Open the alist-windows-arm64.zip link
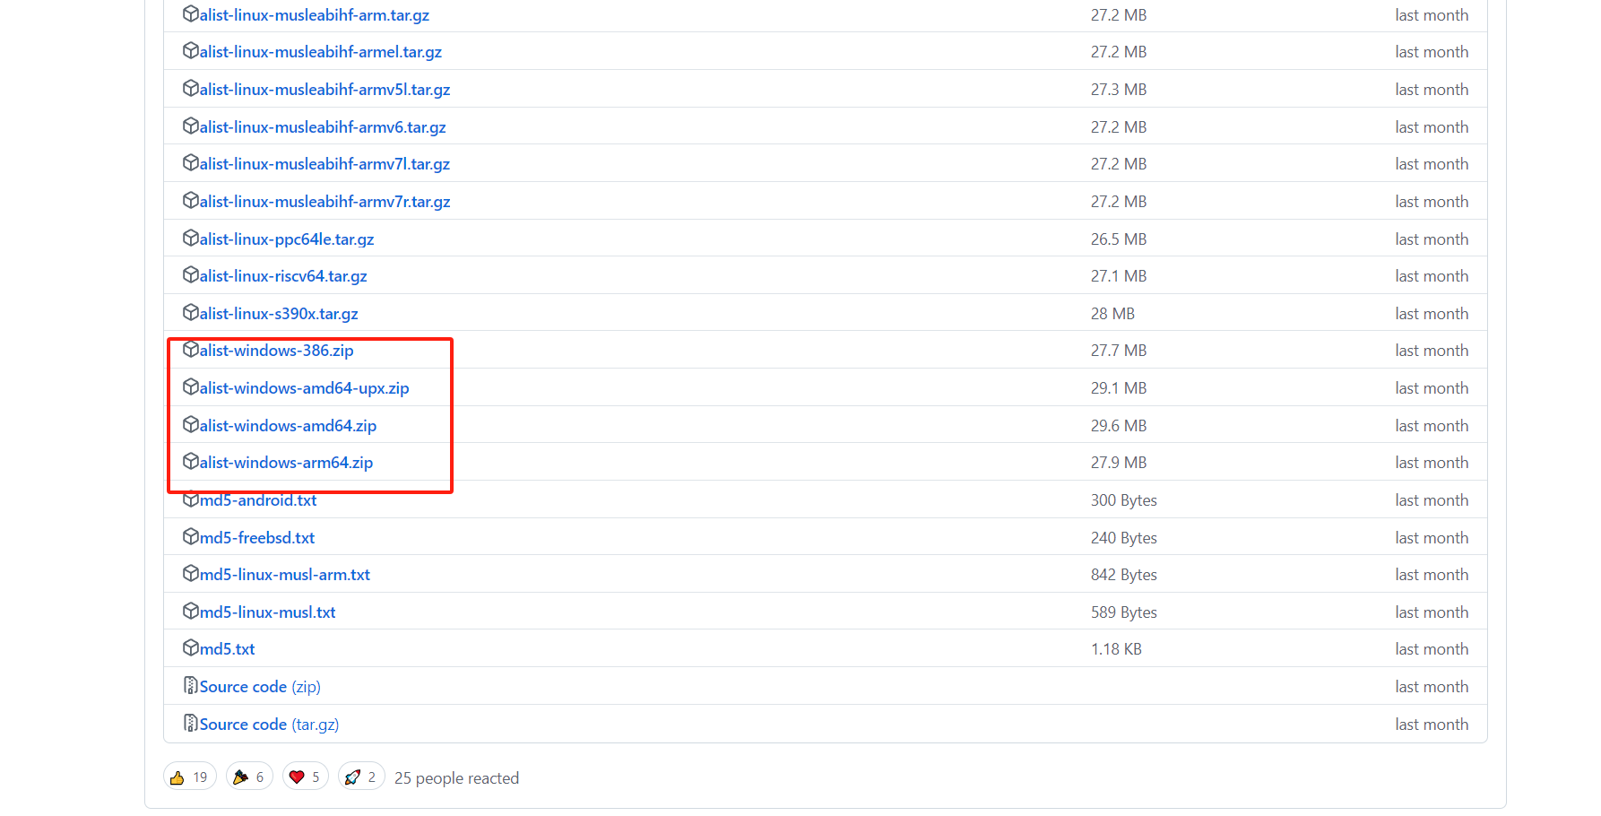1601x816 pixels. pyautogui.click(x=286, y=463)
